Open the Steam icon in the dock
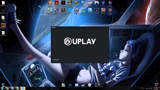 (83, 85)
